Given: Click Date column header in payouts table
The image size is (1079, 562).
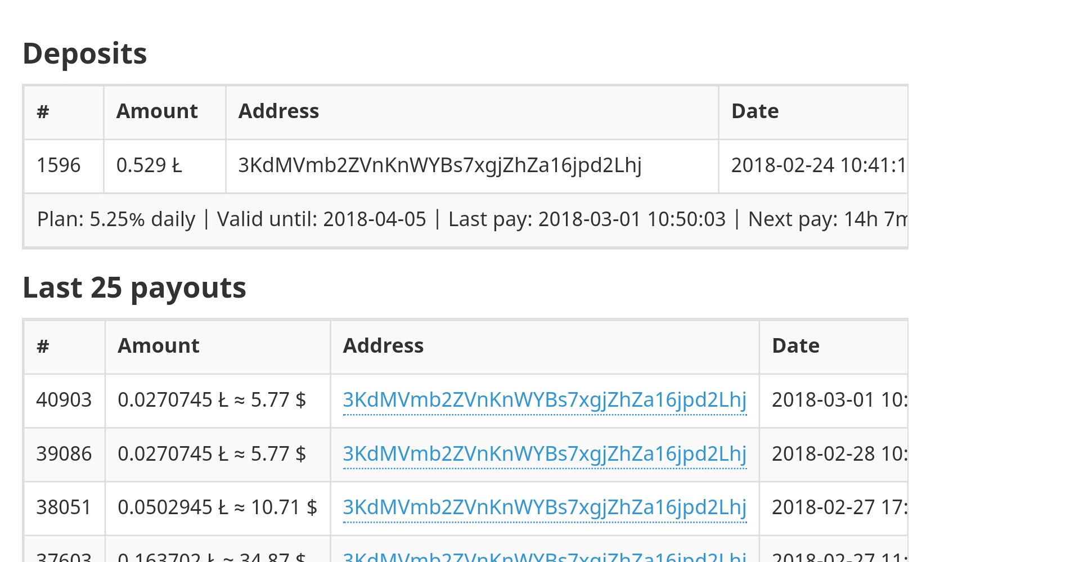Looking at the screenshot, I should [x=795, y=346].
